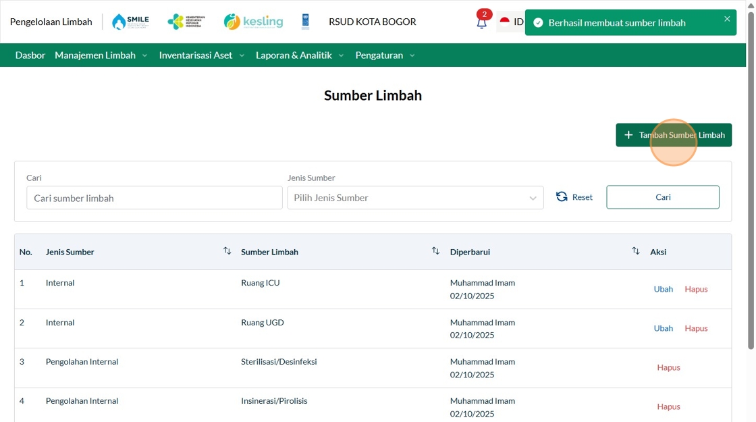Click Hapus for Ruang UGD row
Screen dimensions: 756x422
[x=696, y=328]
